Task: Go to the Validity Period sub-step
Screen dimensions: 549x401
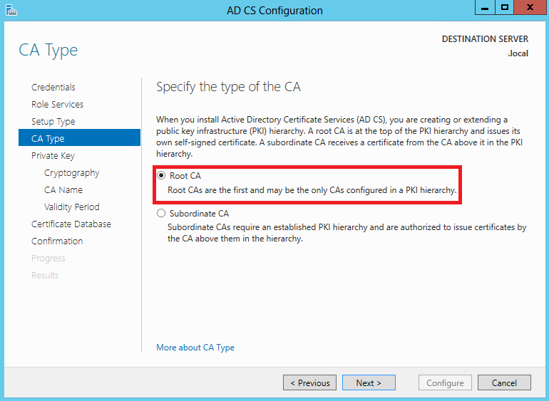Action: [72, 207]
